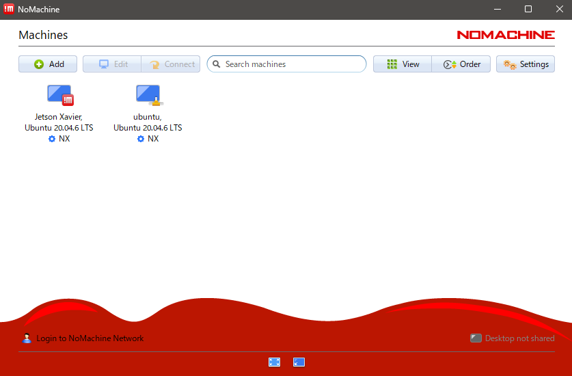Click the gear icon under Jetson Xavier
The image size is (572, 376).
pyautogui.click(x=52, y=139)
